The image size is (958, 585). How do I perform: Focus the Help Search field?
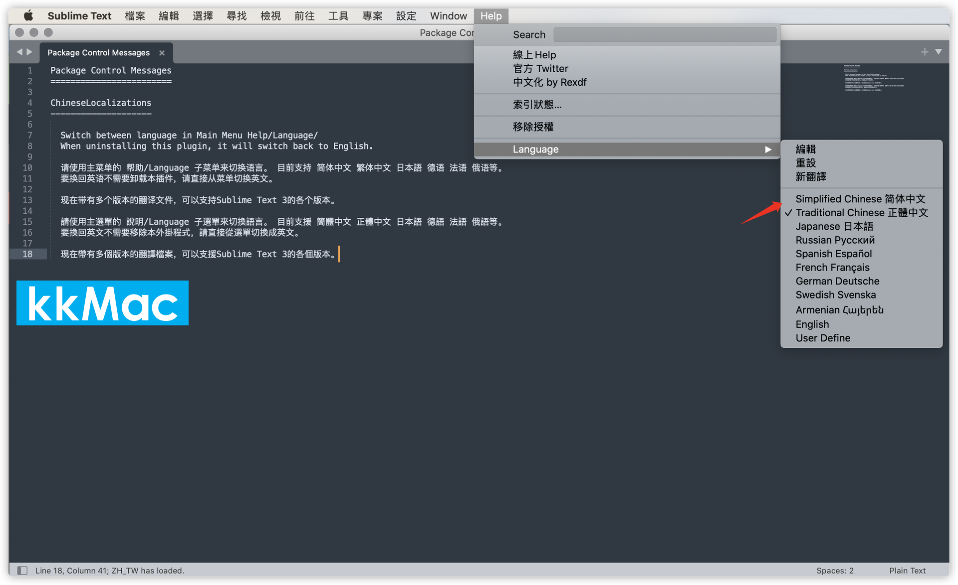(x=665, y=34)
